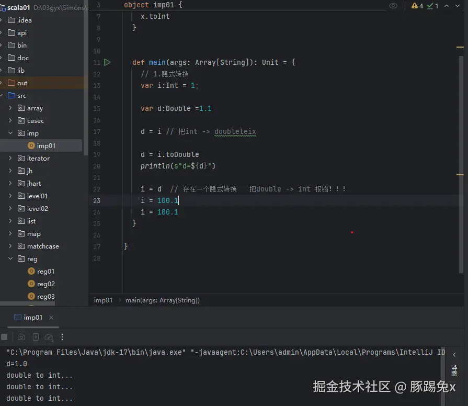Image resolution: width=468 pixels, height=406 pixels.
Task: Go to next problem with down arrow icon
Action: pyautogui.click(x=458, y=6)
